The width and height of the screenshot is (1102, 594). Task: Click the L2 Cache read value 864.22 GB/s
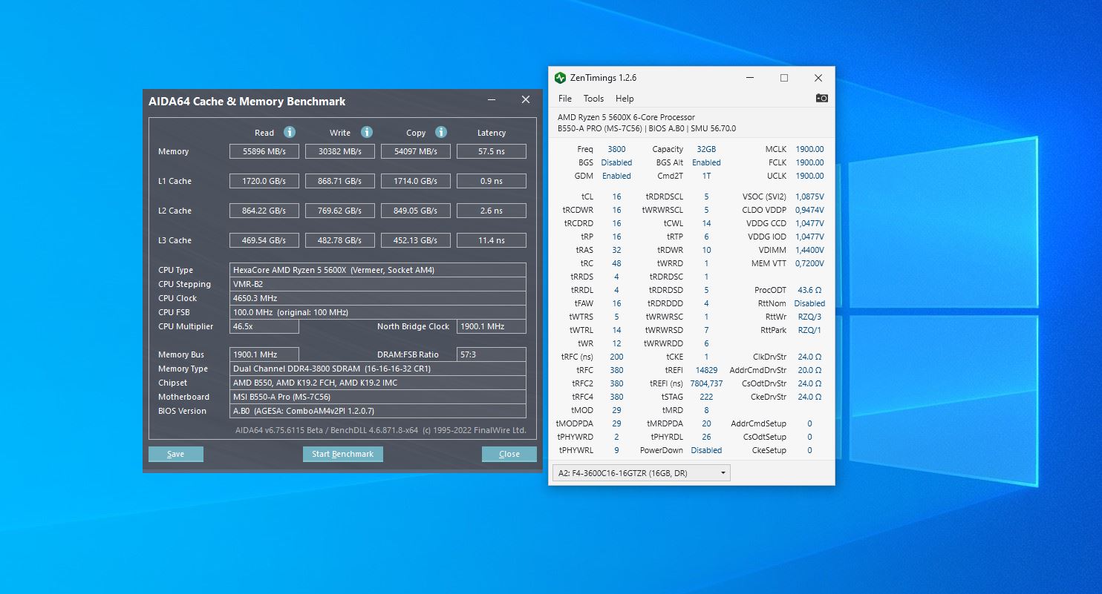[264, 211]
